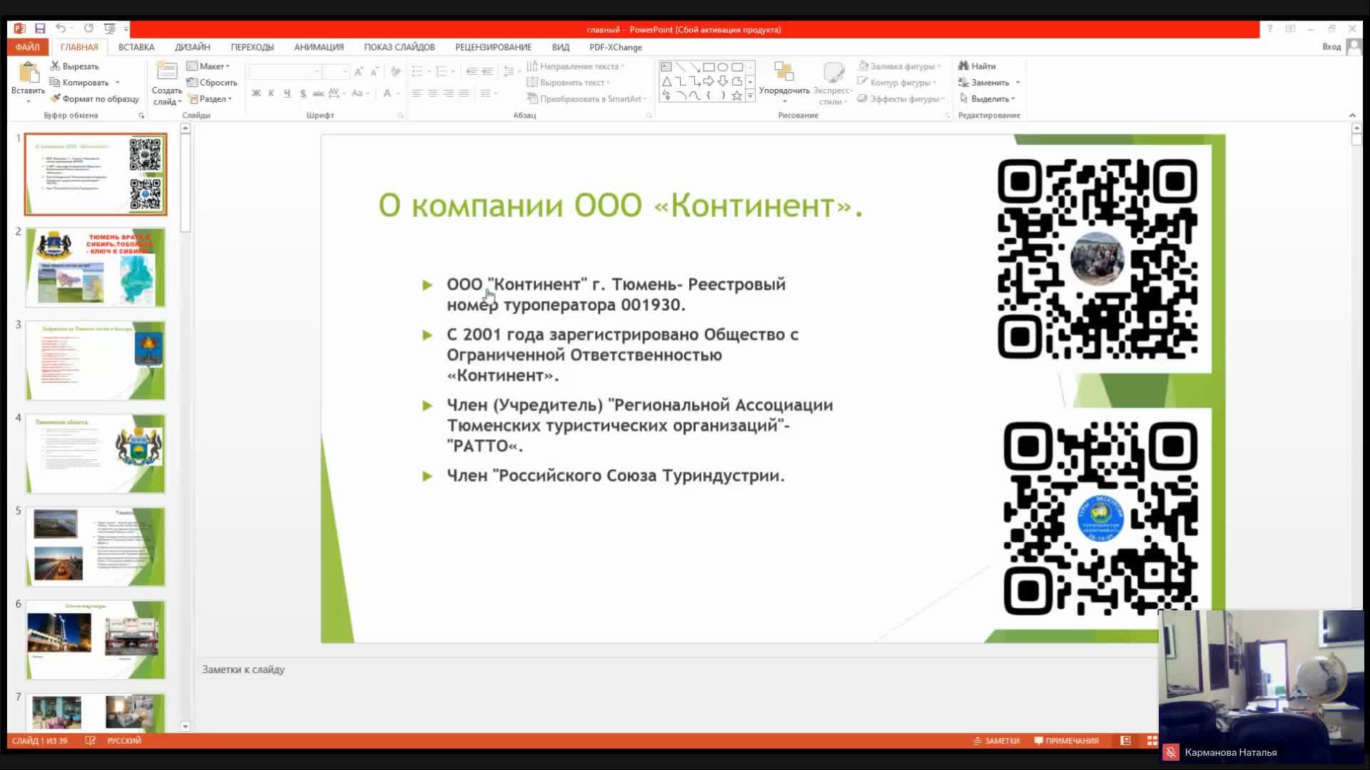Click the Paste (Вставить) clipboard icon
Image resolution: width=1370 pixels, height=770 pixels.
(x=28, y=73)
